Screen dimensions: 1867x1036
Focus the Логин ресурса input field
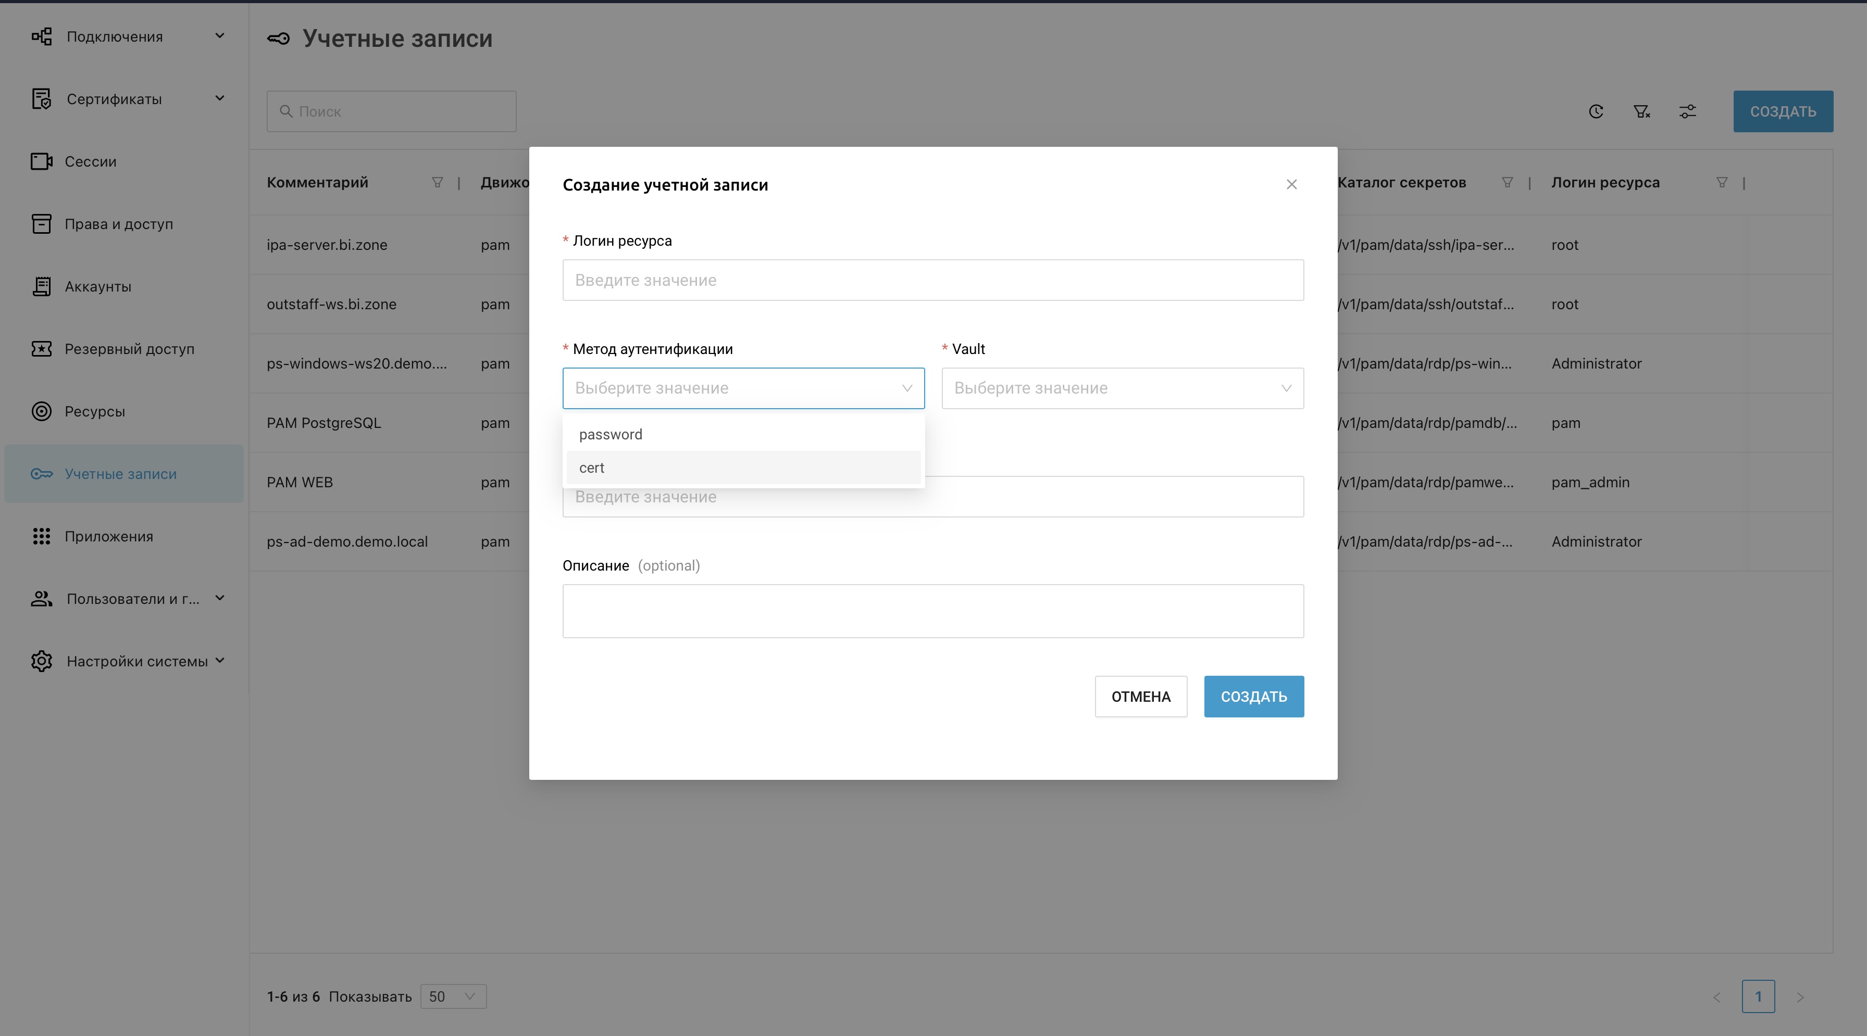tap(933, 281)
